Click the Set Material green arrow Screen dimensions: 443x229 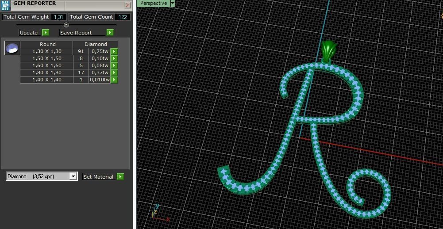(x=120, y=177)
